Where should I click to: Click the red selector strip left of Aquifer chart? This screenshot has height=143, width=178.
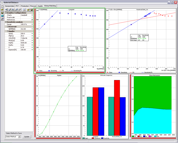(35, 106)
